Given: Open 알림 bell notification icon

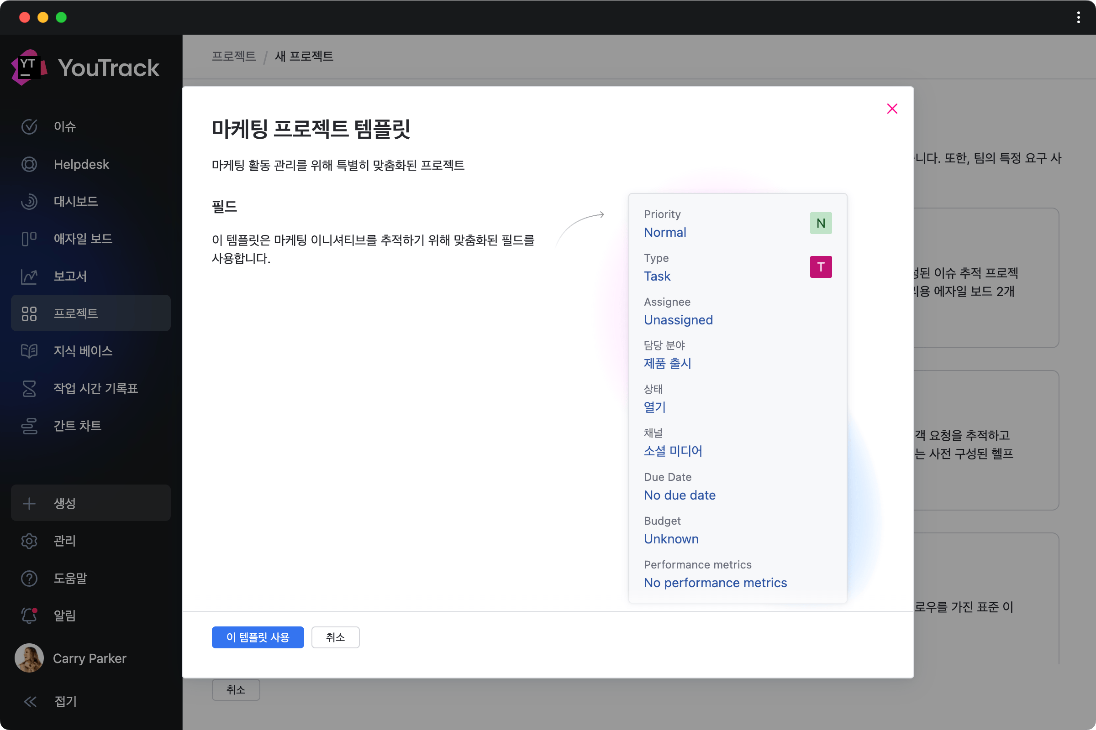Looking at the screenshot, I should (29, 615).
